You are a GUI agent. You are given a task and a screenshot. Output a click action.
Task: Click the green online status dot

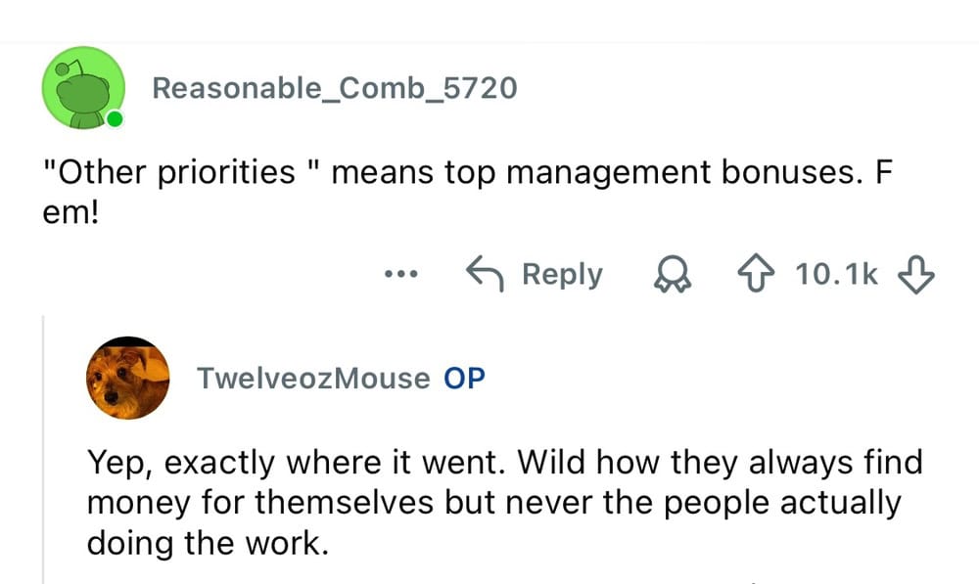click(x=115, y=119)
